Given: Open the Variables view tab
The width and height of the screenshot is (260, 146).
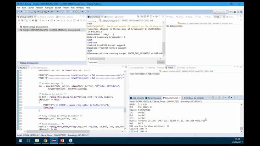Looking at the screenshot, I should coord(170,17).
